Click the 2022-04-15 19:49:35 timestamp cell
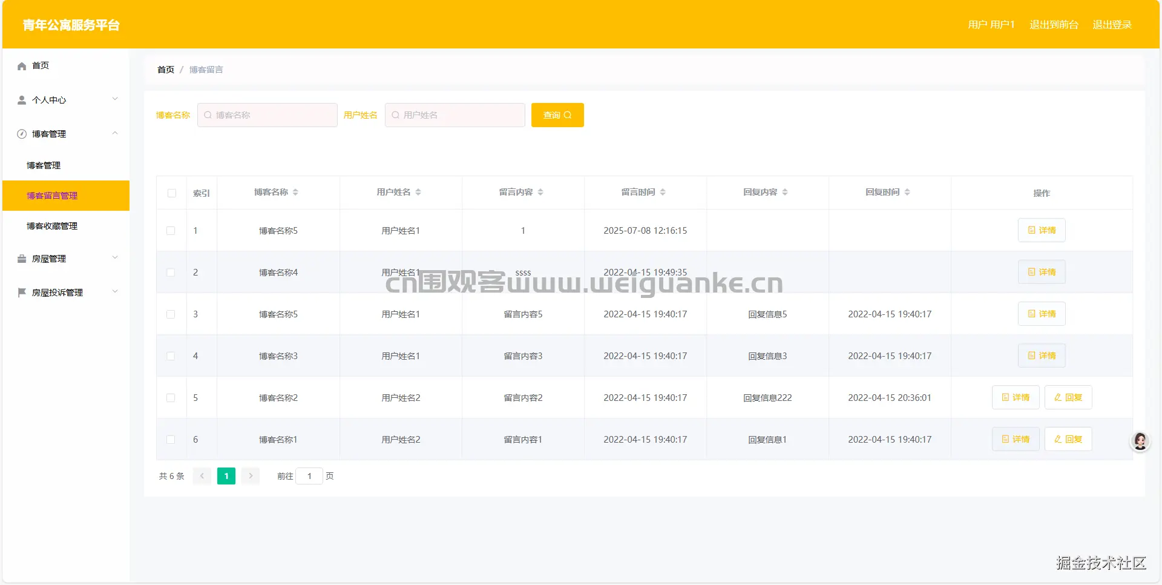Viewport: 1162px width, 585px height. [645, 273]
